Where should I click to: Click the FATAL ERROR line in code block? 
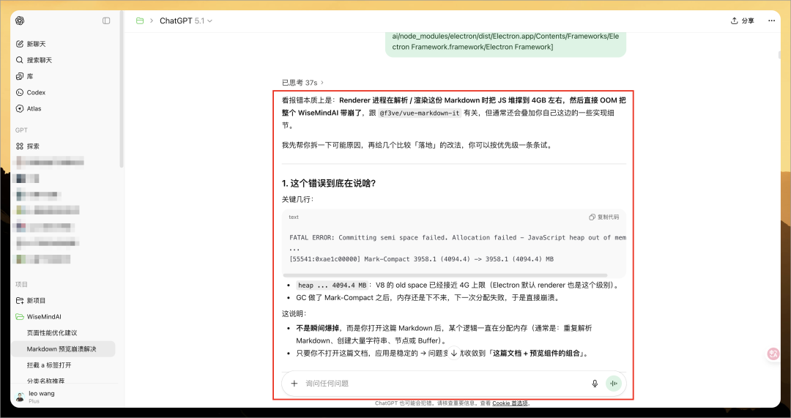(458, 237)
